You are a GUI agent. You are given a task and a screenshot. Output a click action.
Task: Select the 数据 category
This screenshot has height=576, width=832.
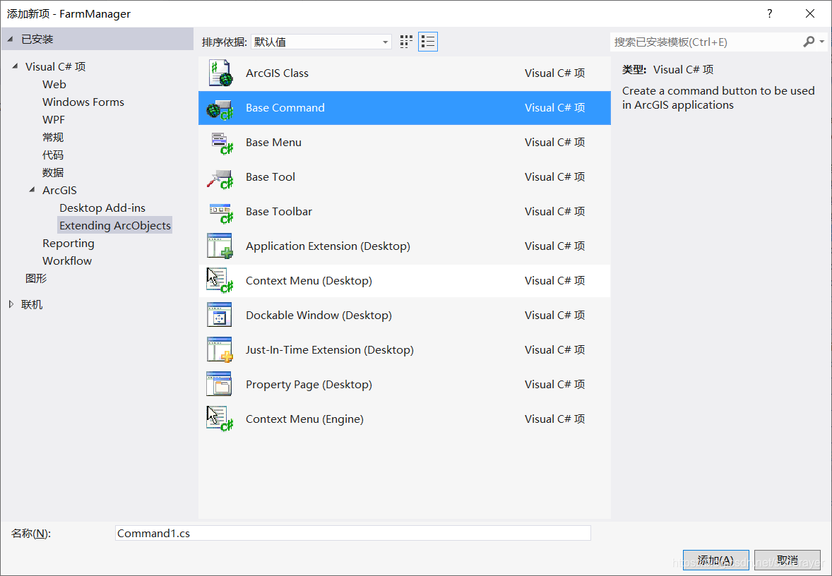pos(53,172)
